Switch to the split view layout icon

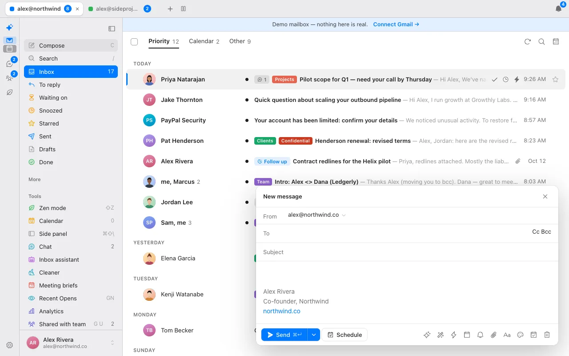pyautogui.click(x=184, y=9)
